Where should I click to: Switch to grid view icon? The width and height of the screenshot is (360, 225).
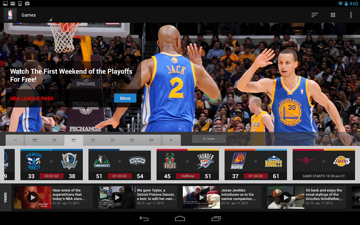333,15
